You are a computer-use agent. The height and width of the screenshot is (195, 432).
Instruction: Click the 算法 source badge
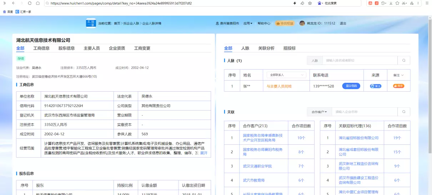point(376,86)
